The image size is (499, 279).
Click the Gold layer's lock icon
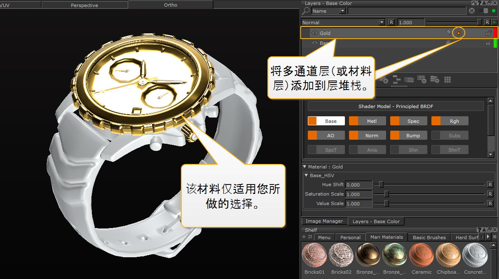point(488,33)
